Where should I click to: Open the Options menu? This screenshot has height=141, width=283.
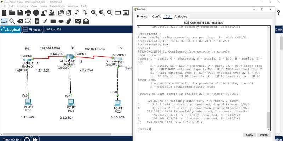point(23,6)
